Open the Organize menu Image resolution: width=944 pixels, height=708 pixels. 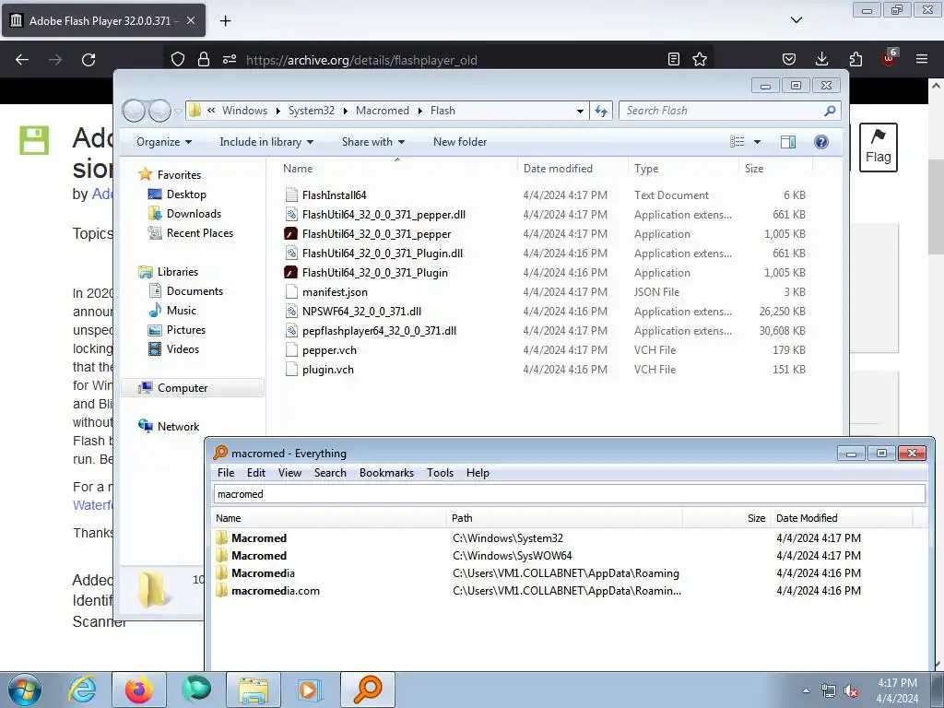(x=164, y=142)
